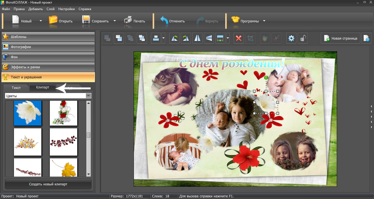
Task: Select the С днем рождения! title text on canvas
Action: point(232,64)
